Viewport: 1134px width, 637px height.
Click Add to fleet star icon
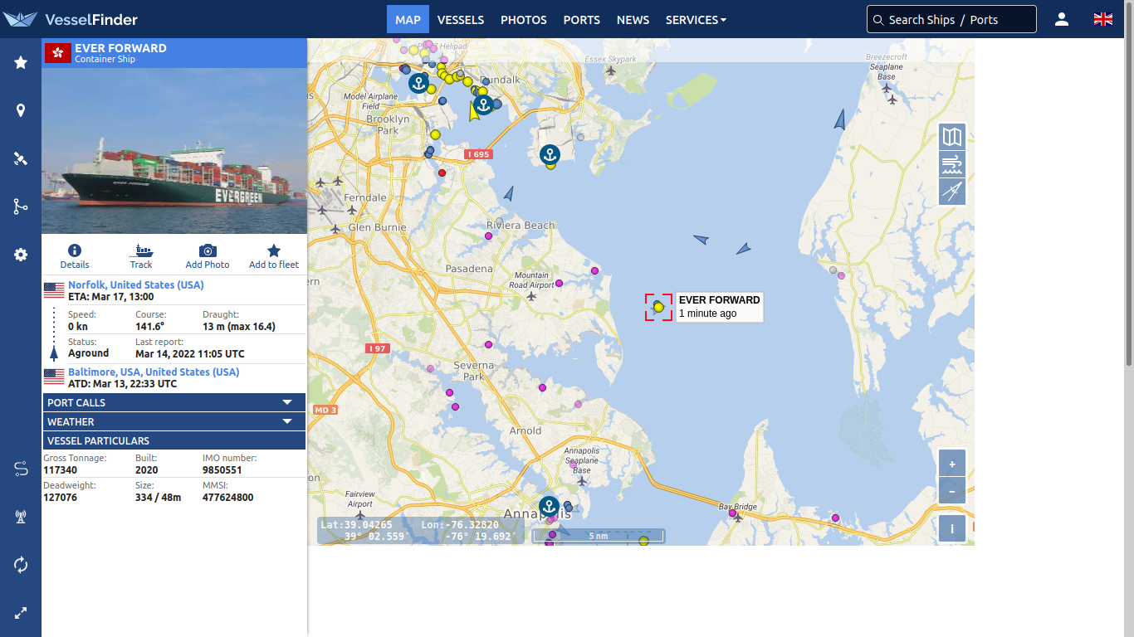point(274,256)
